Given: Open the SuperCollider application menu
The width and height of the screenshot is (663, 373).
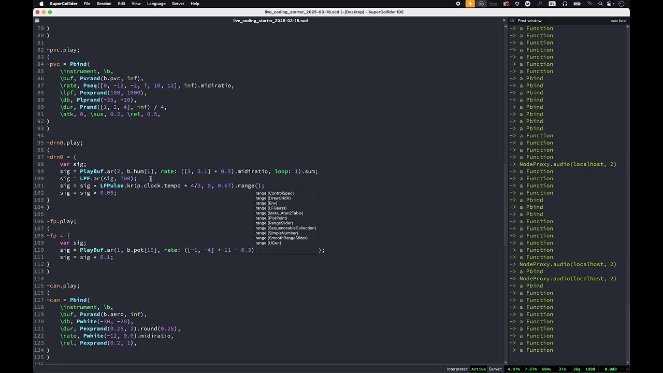Looking at the screenshot, I should [x=63, y=4].
